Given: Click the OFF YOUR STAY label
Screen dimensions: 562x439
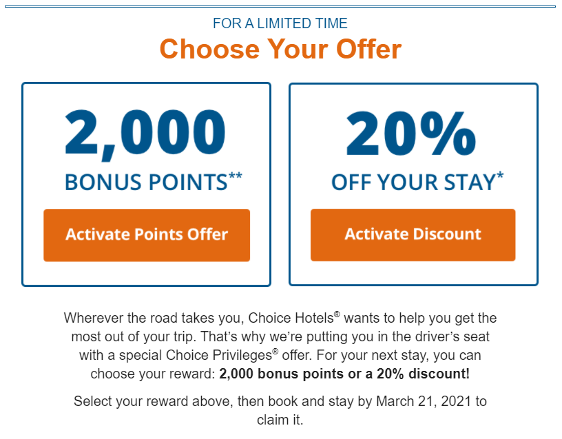Looking at the screenshot, I should [413, 182].
